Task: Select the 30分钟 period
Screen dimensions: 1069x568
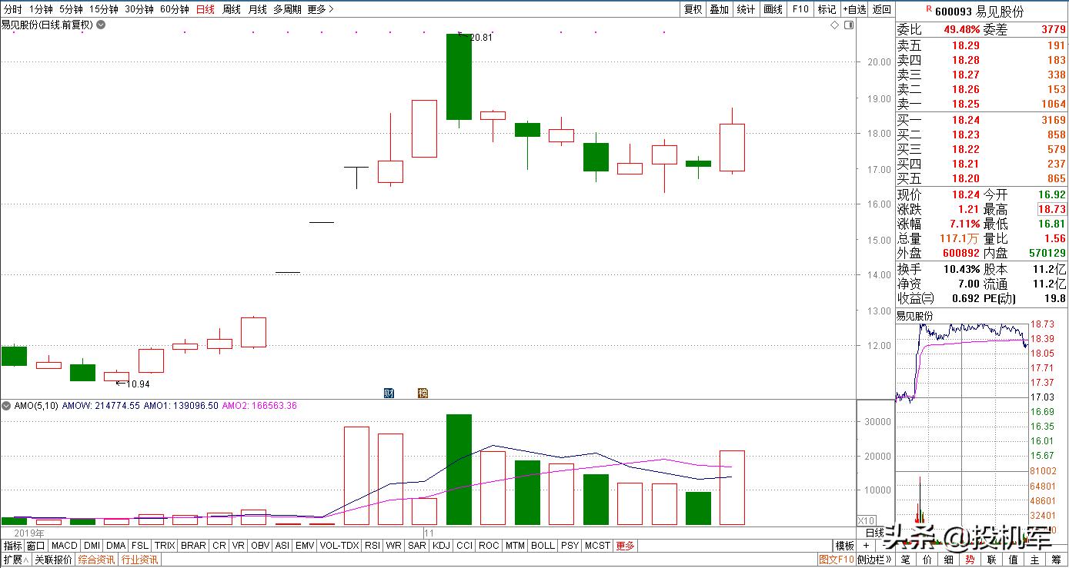Action: pyautogui.click(x=139, y=9)
